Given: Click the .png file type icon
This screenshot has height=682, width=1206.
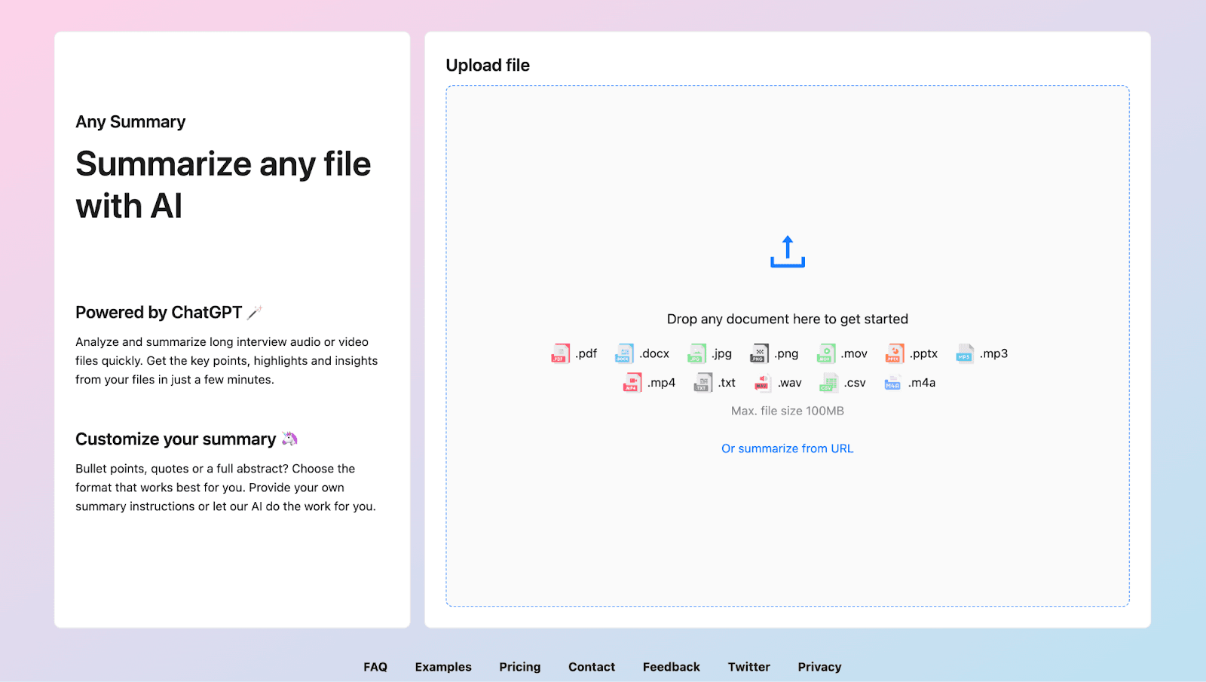Looking at the screenshot, I should coord(758,353).
